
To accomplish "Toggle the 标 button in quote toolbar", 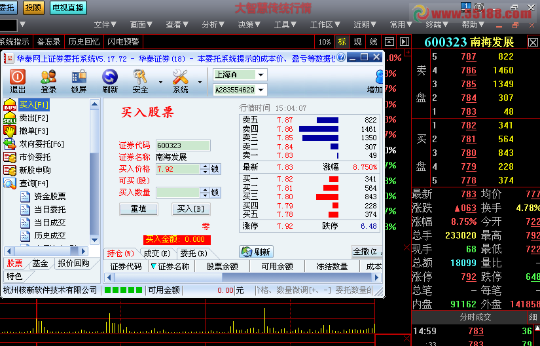I will pos(342,42).
